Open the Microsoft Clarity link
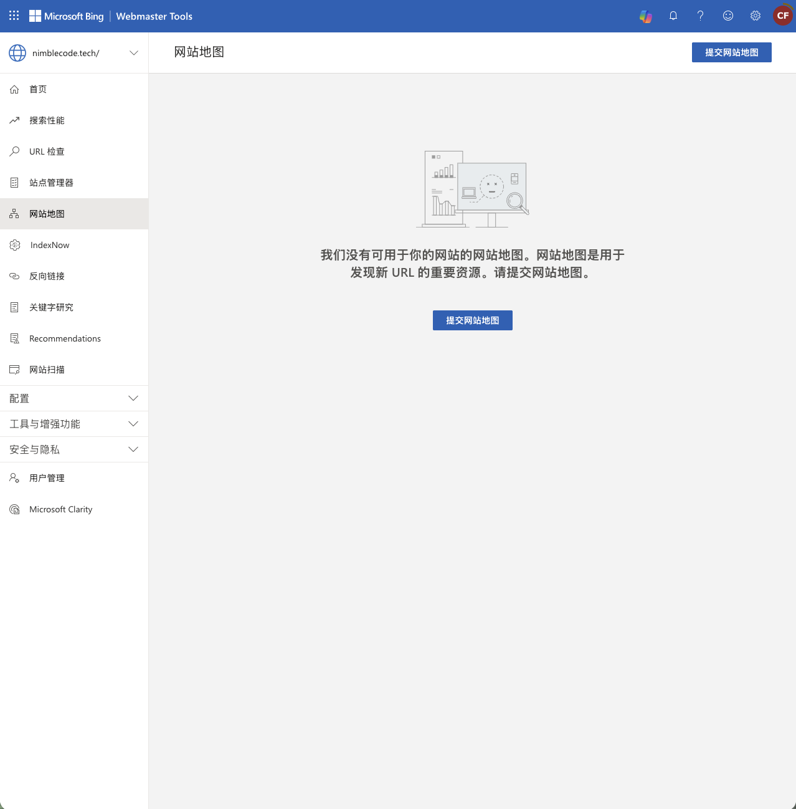 point(60,509)
